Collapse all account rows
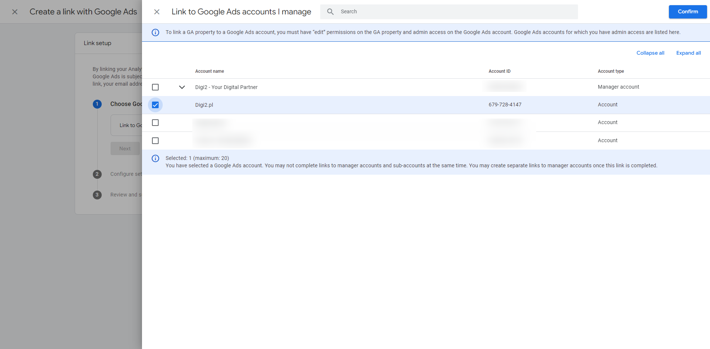The height and width of the screenshot is (349, 710). coord(650,53)
